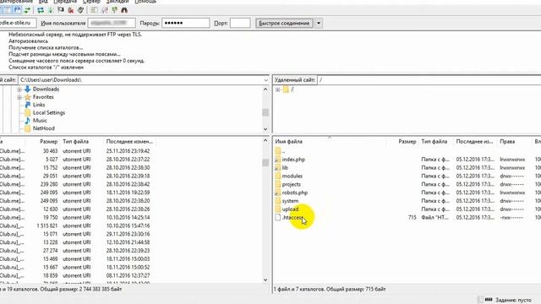Click the Порт input field
The width and height of the screenshot is (541, 304).
240,23
